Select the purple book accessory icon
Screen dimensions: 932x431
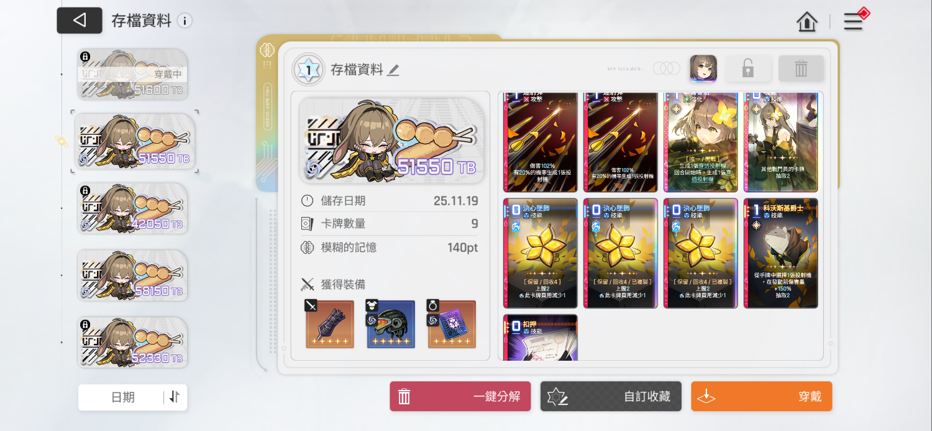pos(452,324)
